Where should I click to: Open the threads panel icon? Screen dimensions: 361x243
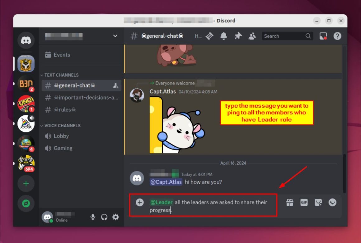209,36
